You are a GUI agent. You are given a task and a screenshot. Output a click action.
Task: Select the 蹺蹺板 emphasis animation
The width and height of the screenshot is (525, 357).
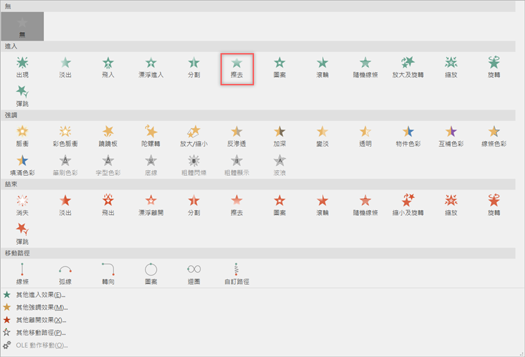tap(108, 136)
